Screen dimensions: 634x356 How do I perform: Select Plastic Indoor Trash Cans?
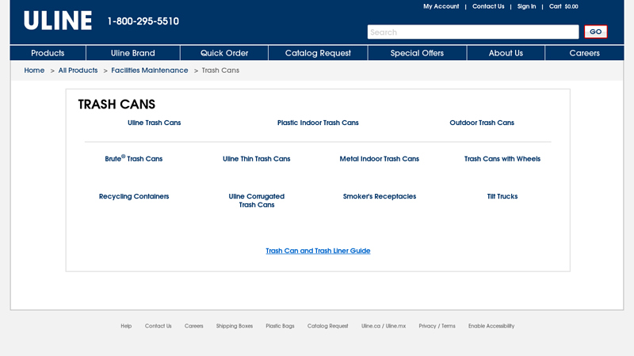(318, 123)
